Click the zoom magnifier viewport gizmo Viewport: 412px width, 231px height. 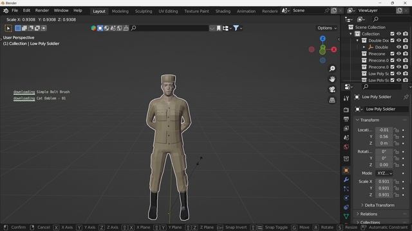[332, 69]
